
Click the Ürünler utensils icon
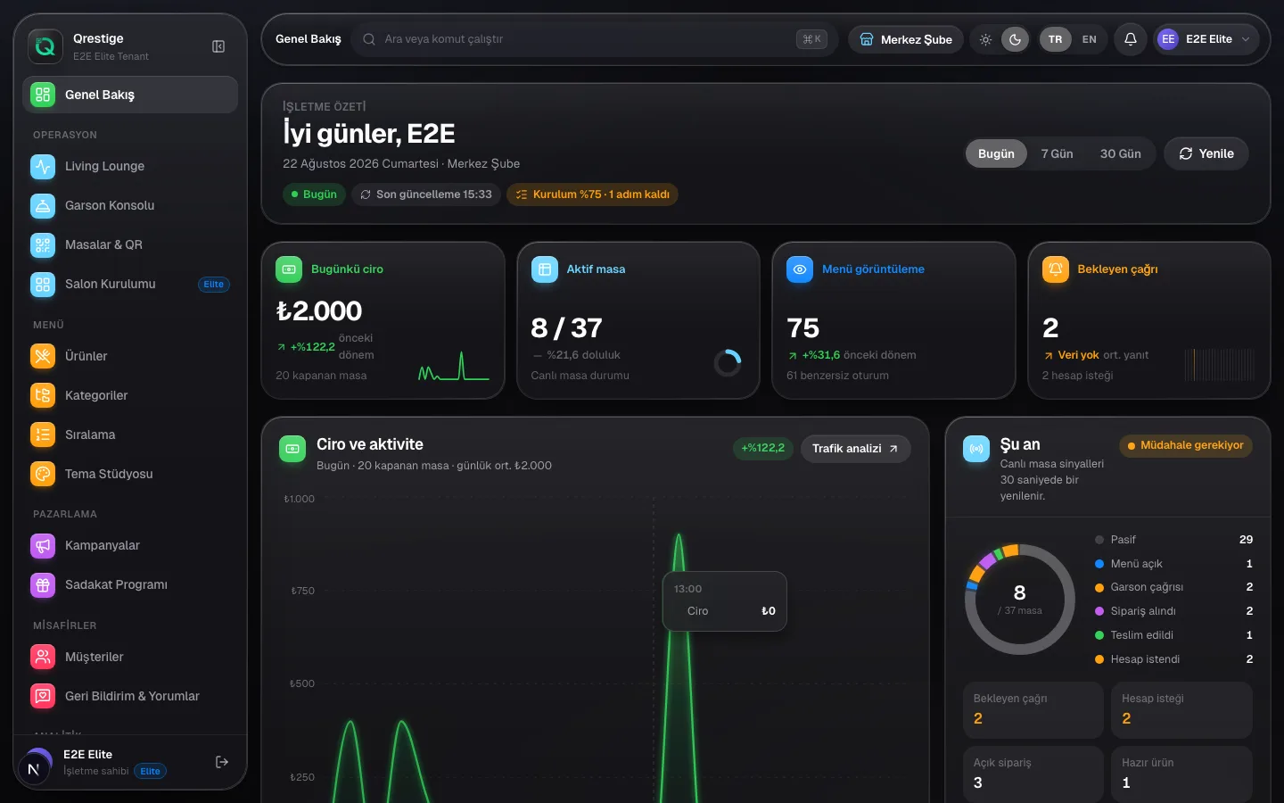click(43, 356)
